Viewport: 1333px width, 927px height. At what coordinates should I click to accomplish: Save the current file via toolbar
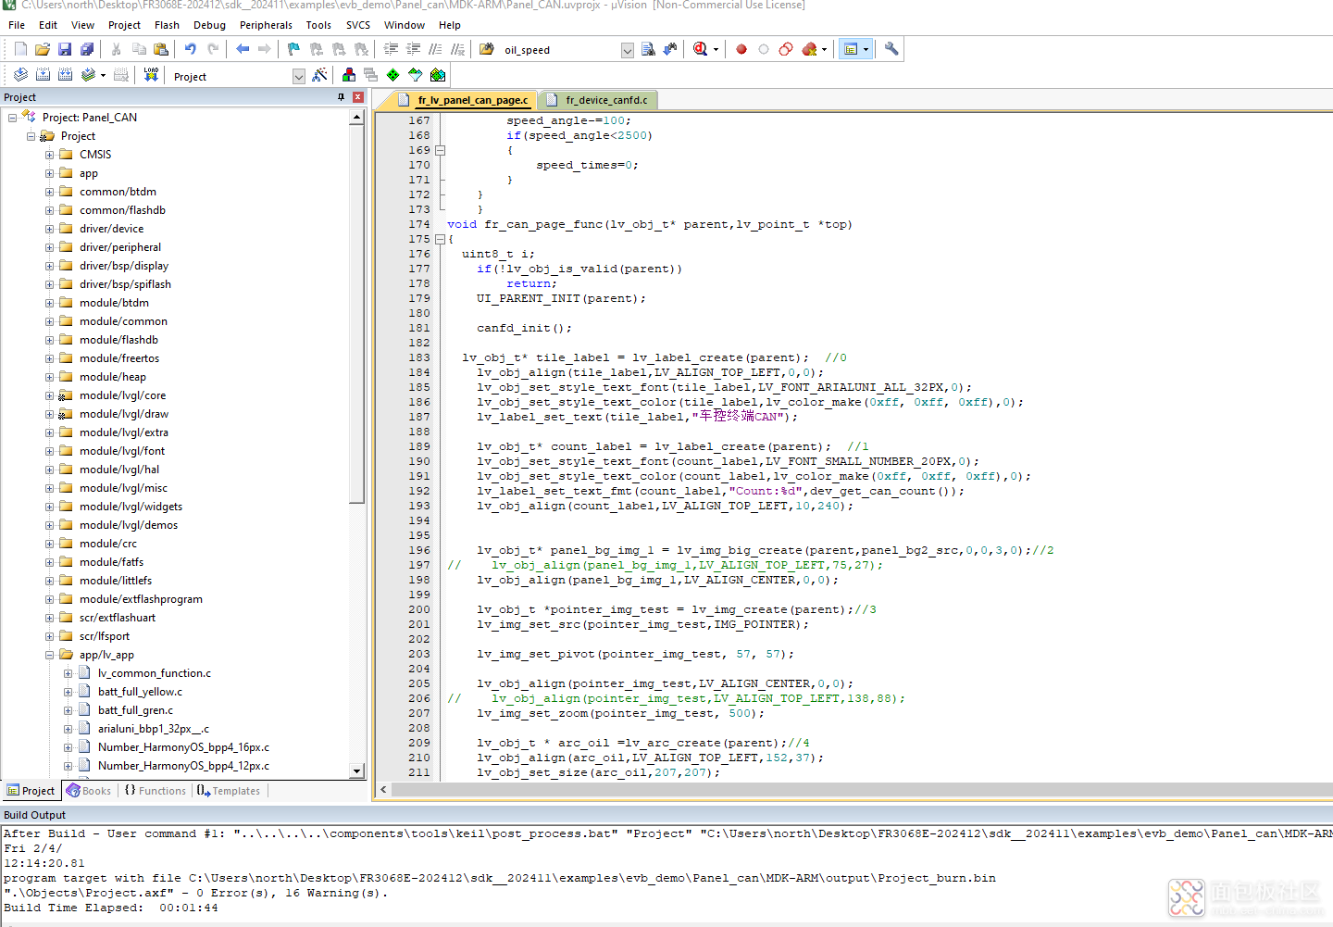(x=65, y=49)
